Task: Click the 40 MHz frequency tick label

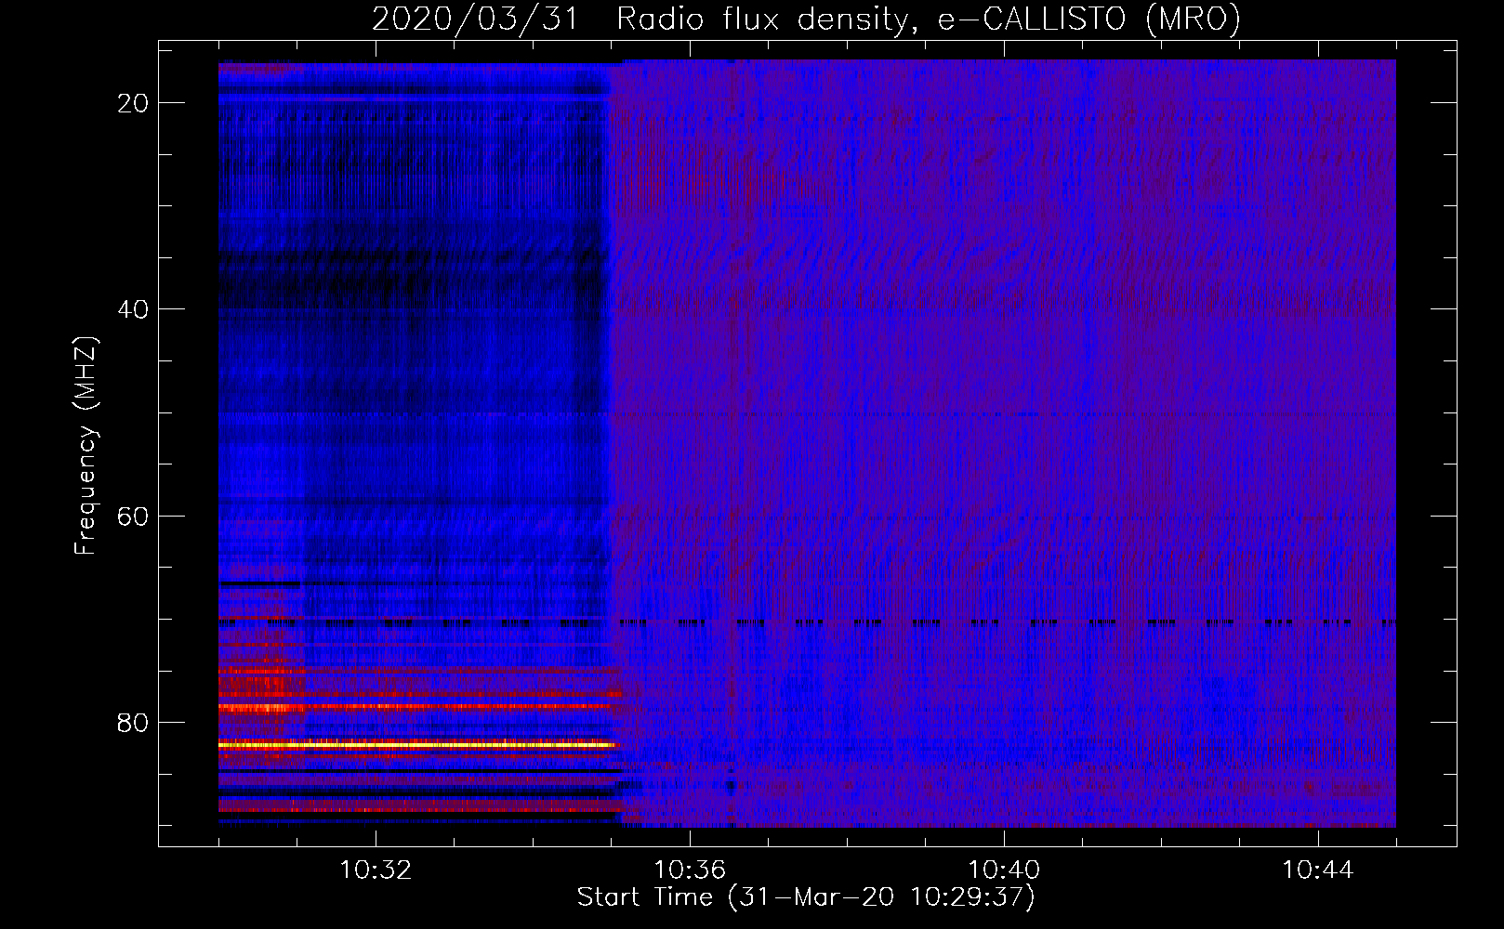Action: coord(133,309)
